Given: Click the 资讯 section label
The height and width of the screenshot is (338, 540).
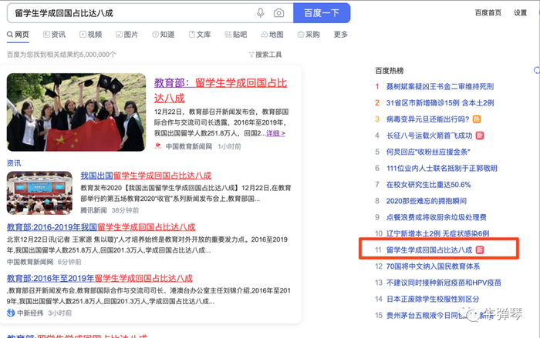Looking at the screenshot, I should (x=14, y=163).
